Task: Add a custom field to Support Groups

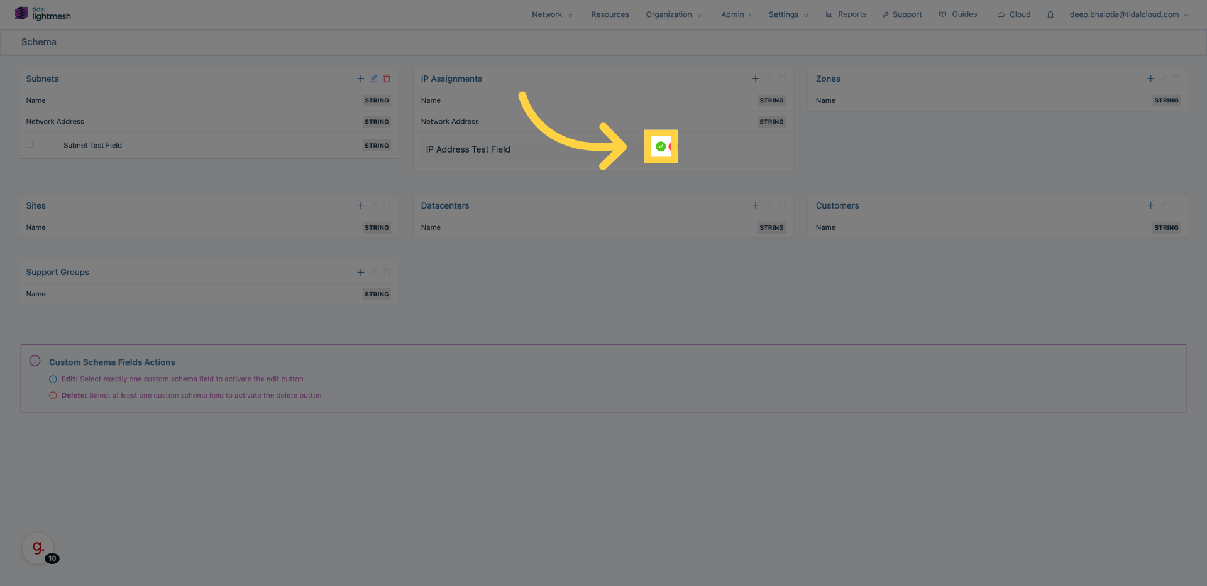Action: pos(361,272)
